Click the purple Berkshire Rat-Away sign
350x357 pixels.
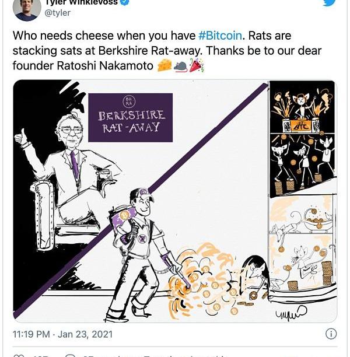130,117
